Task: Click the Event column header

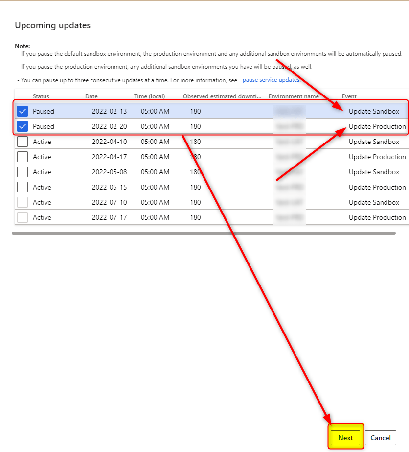Action: point(349,96)
